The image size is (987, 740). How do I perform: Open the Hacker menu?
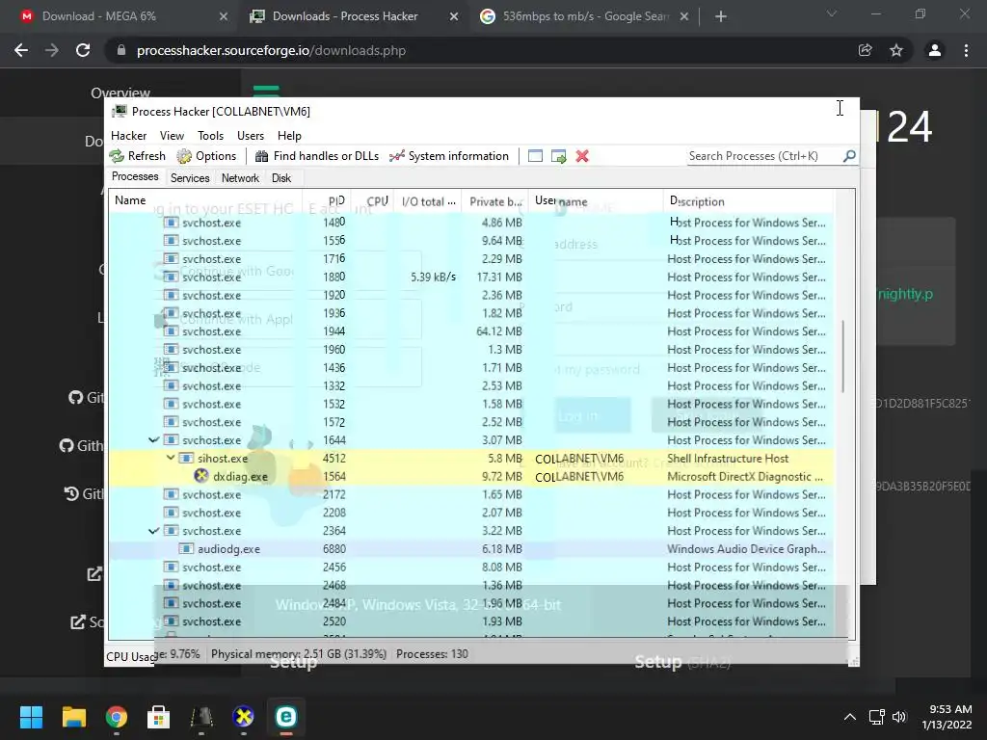coord(128,135)
